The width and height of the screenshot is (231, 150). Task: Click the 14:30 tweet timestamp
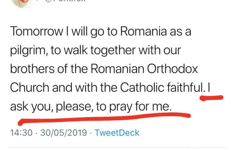point(21,133)
